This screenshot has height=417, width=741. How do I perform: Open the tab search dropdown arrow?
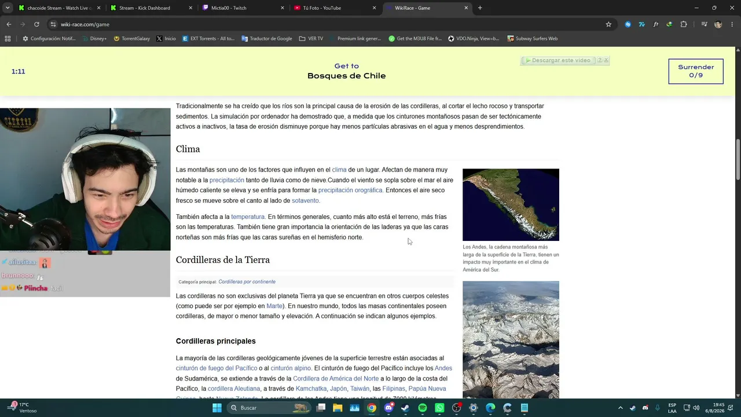pyautogui.click(x=8, y=8)
